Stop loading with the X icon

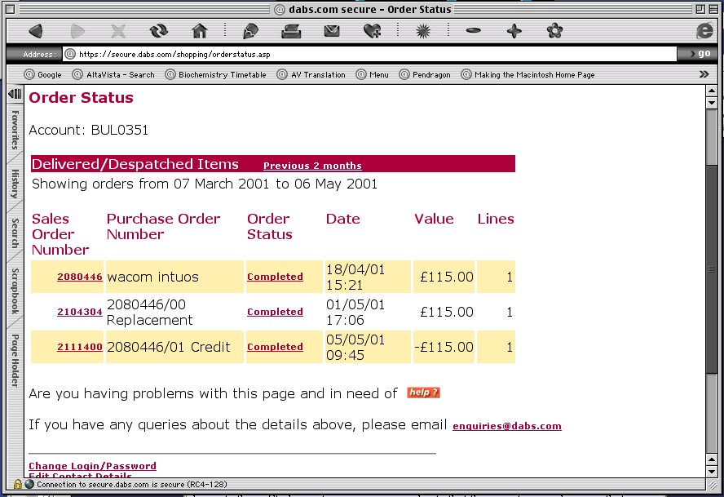pos(118,32)
